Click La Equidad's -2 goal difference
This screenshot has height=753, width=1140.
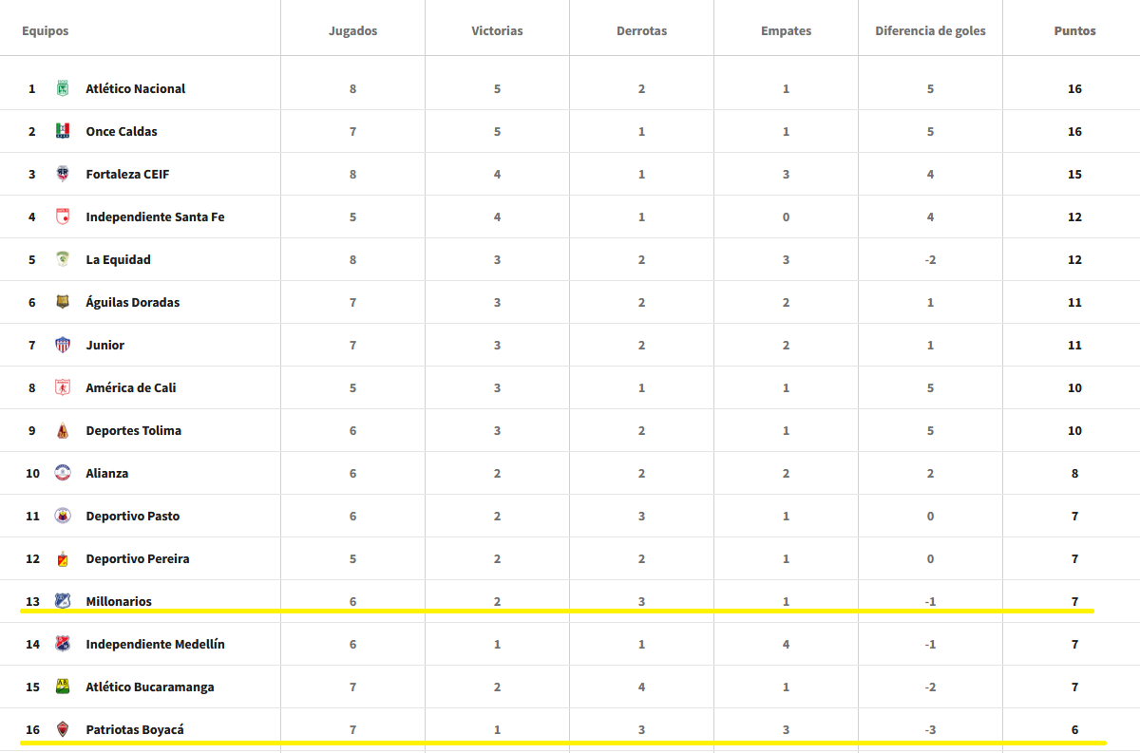930,259
